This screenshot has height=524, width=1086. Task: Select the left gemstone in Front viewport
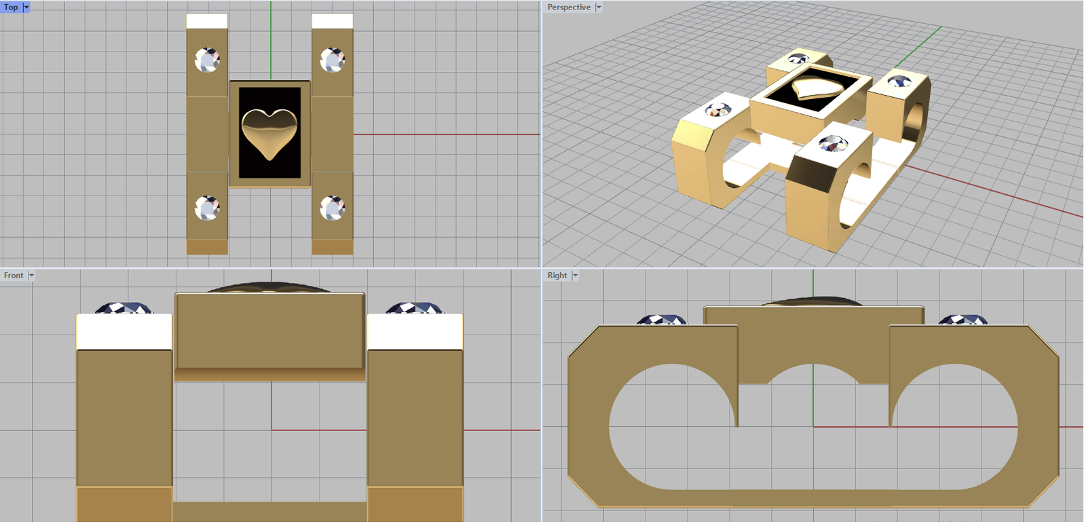point(124,308)
